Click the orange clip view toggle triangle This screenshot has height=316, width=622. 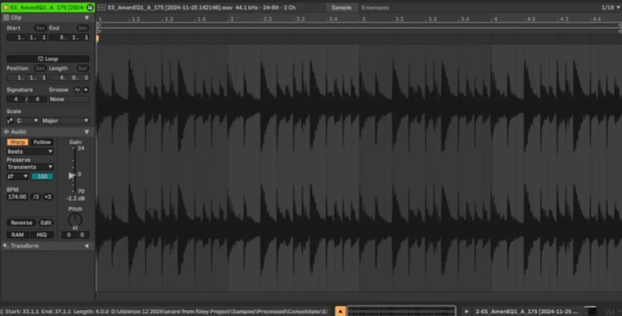click(x=341, y=311)
